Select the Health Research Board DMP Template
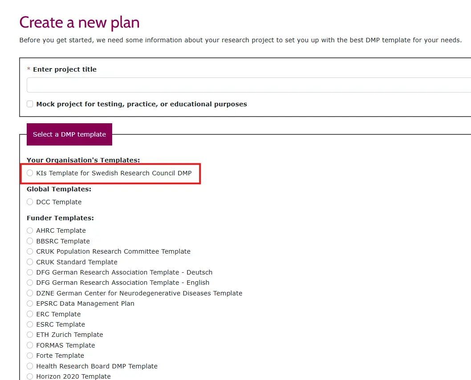471x380 pixels. 30,366
